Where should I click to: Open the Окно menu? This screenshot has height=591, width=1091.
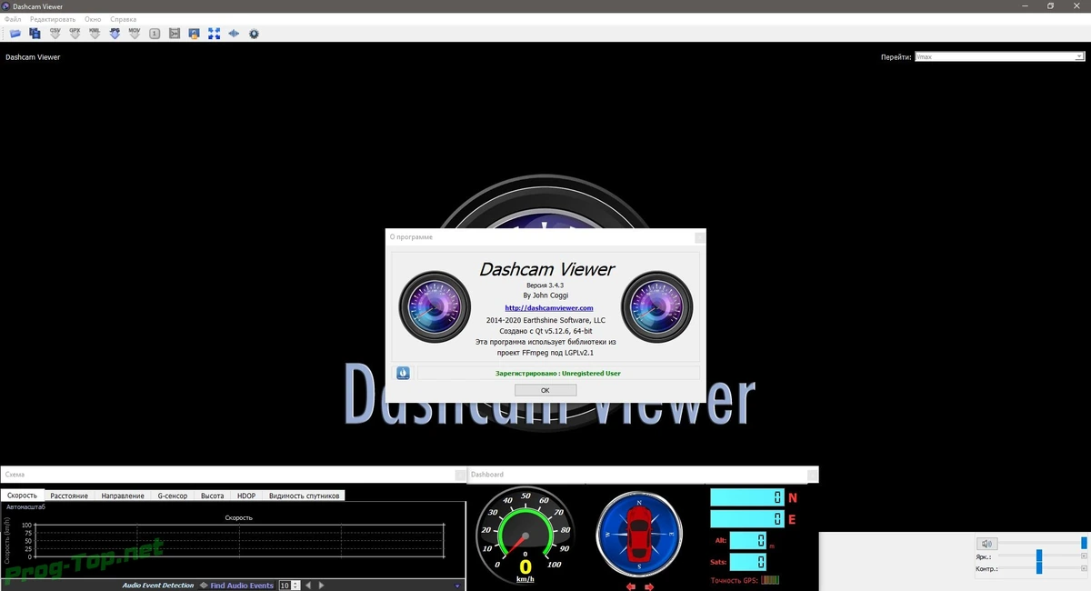tap(93, 19)
